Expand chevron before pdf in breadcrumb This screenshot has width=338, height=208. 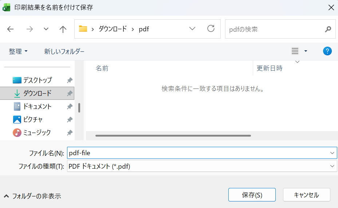(x=133, y=29)
